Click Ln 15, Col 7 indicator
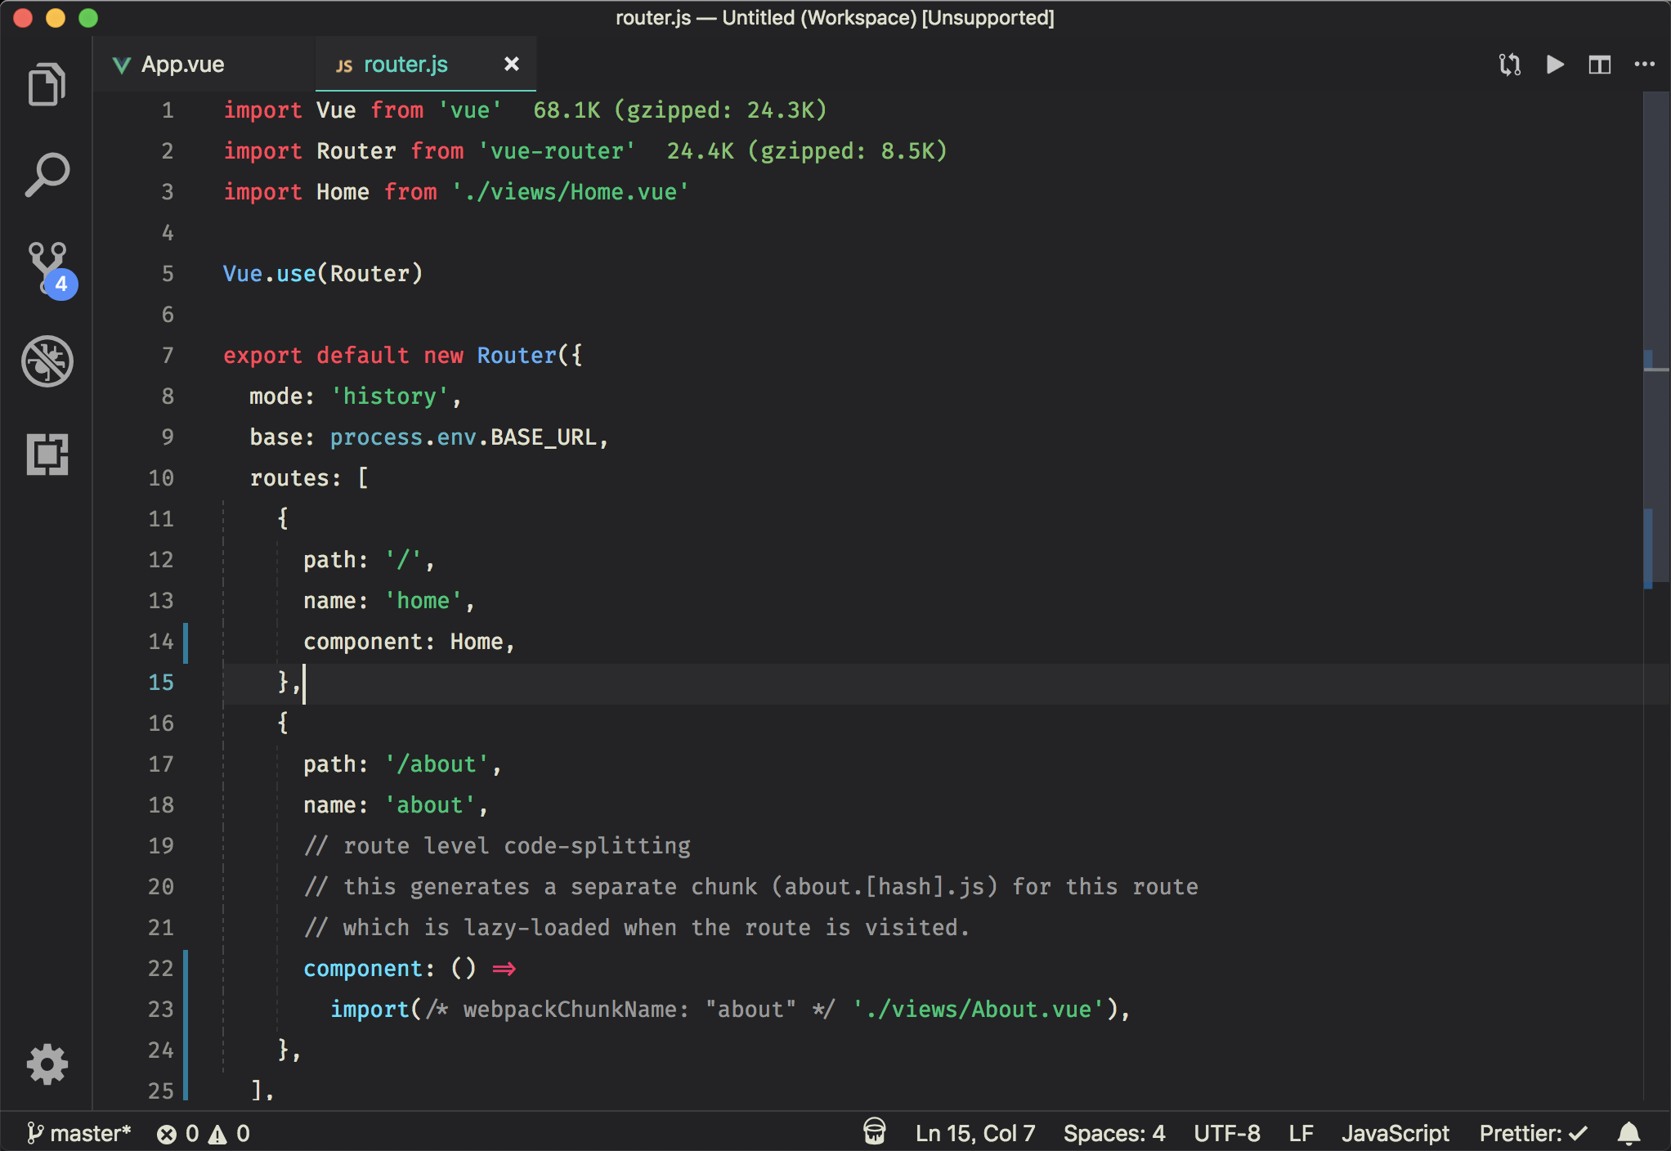 [974, 1133]
